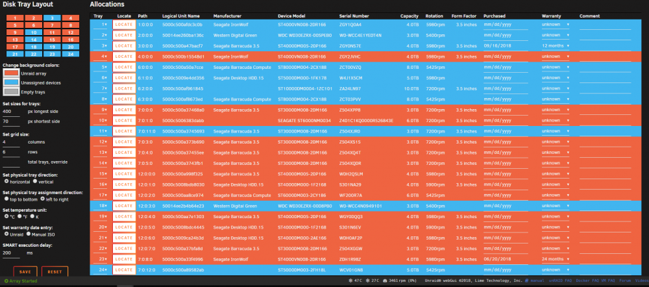649x287 pixels.
Task: Open the manual link in footer
Action: pos(537,281)
